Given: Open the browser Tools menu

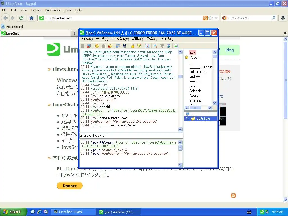Looking at the screenshot, I should tap(67, 10).
